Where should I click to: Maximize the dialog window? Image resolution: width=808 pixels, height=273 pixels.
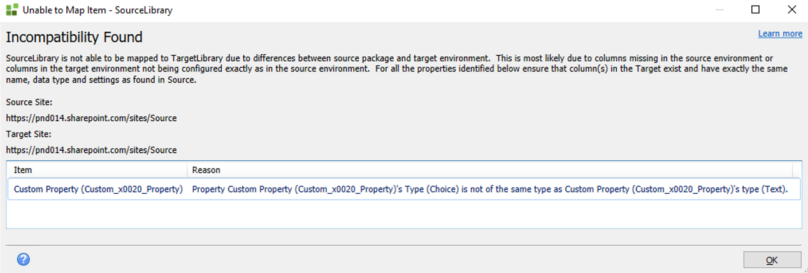[x=756, y=10]
